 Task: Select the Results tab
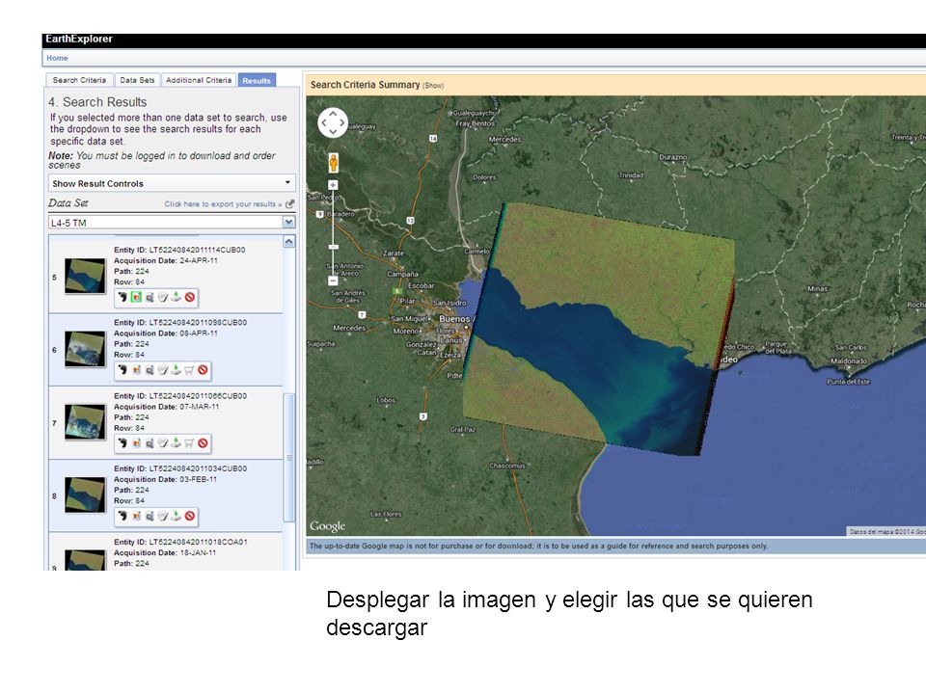click(x=257, y=80)
